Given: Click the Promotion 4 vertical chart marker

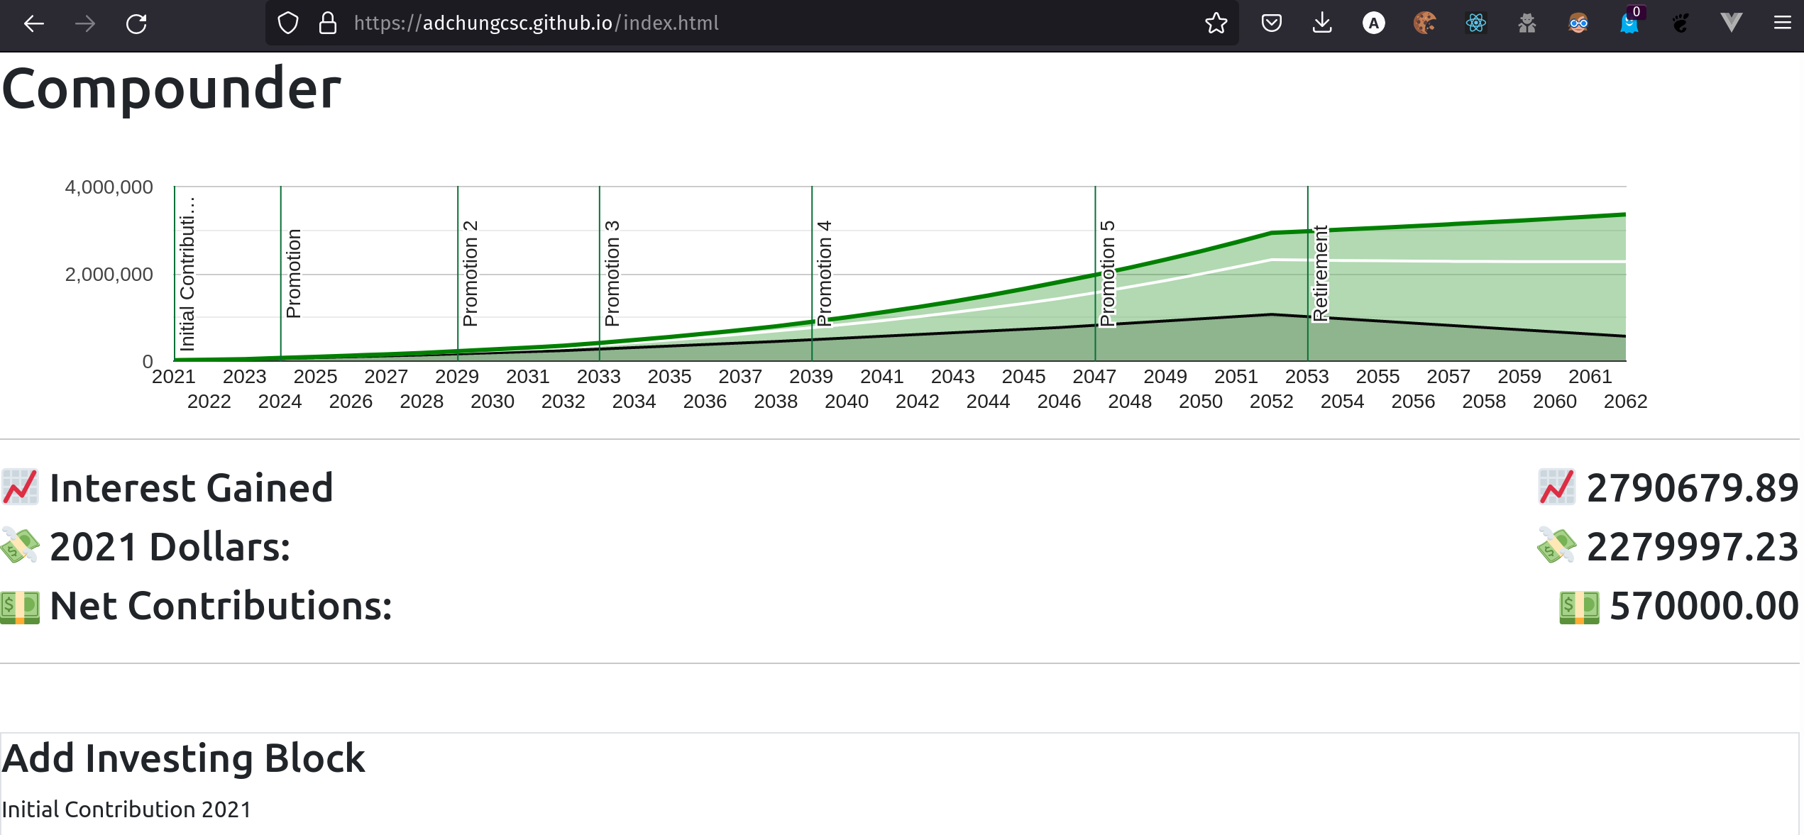Looking at the screenshot, I should 812,274.
